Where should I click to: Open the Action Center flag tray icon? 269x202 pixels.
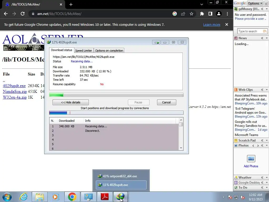click(x=230, y=197)
